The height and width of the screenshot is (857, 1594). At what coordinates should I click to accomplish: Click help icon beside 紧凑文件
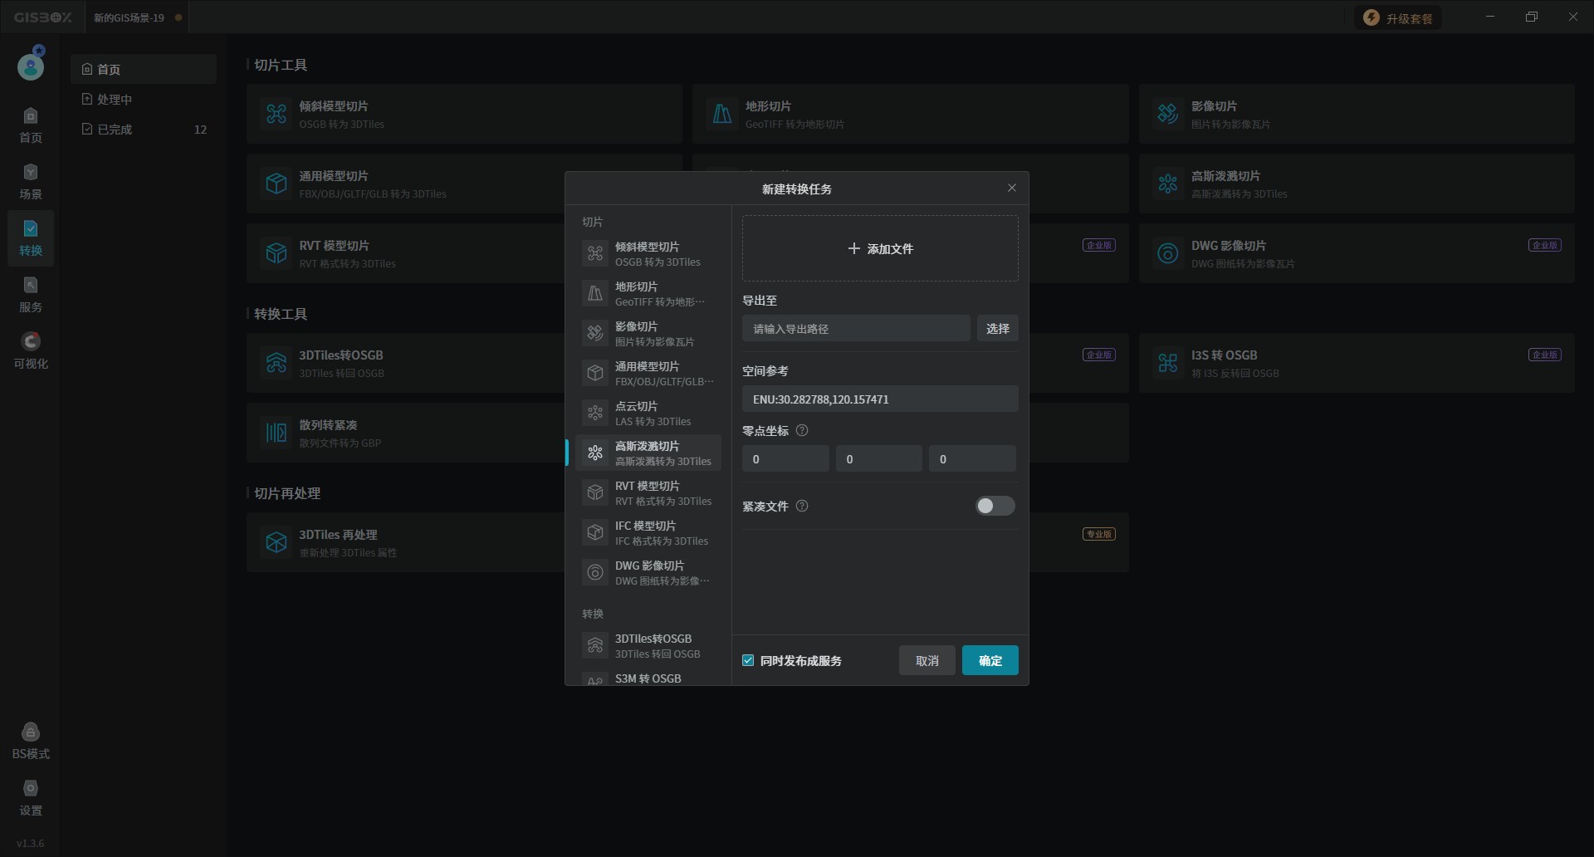(x=802, y=506)
